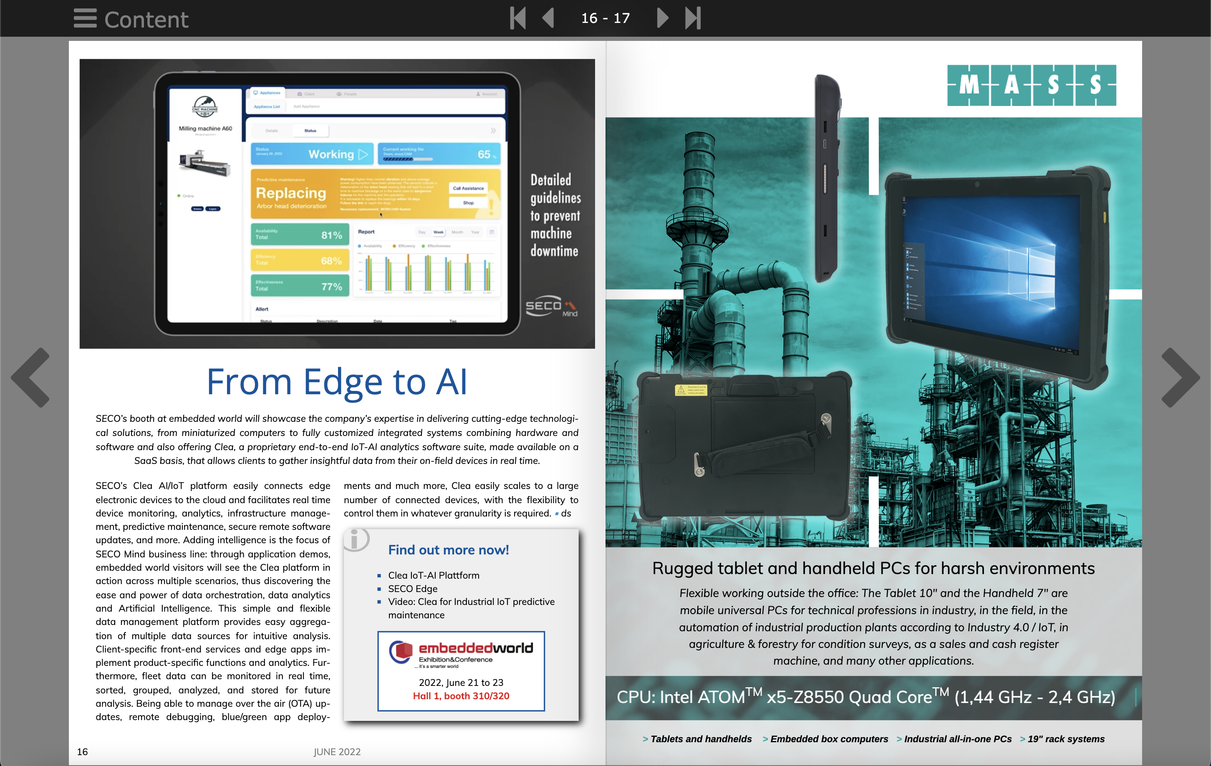Flip forward with the large right chevron

(x=1180, y=377)
